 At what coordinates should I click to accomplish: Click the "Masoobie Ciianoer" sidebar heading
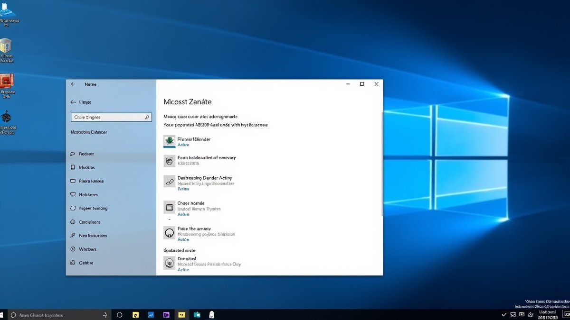[x=89, y=132]
